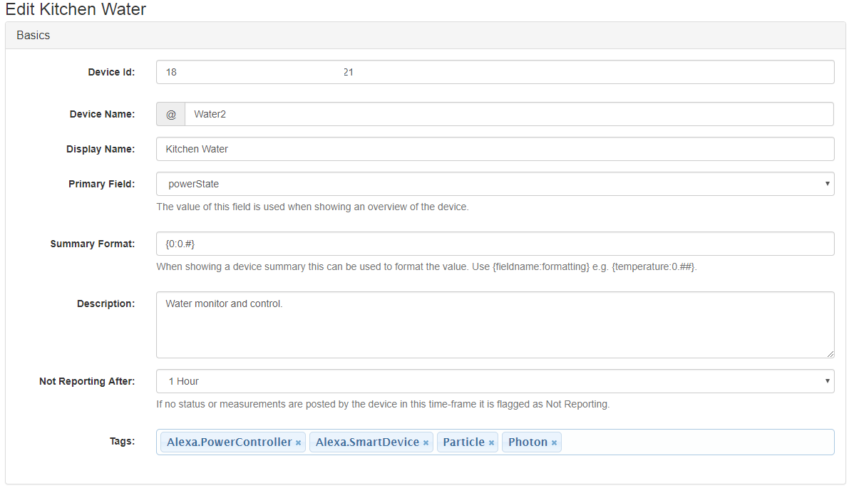Viewport: 859px width, 493px height.
Task: Click the Particle tag label
Action: (x=463, y=442)
